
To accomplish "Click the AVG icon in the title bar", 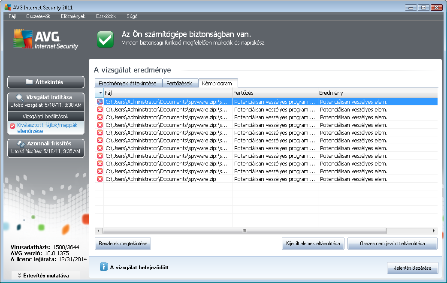I will pyautogui.click(x=8, y=7).
